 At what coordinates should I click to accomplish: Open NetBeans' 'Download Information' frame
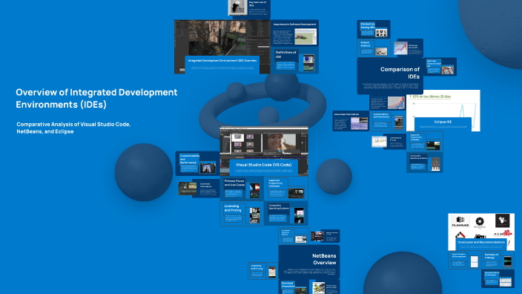click(x=293, y=287)
